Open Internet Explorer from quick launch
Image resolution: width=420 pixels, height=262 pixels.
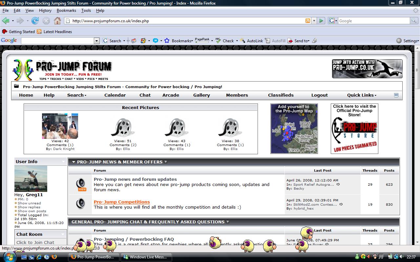click(39, 257)
